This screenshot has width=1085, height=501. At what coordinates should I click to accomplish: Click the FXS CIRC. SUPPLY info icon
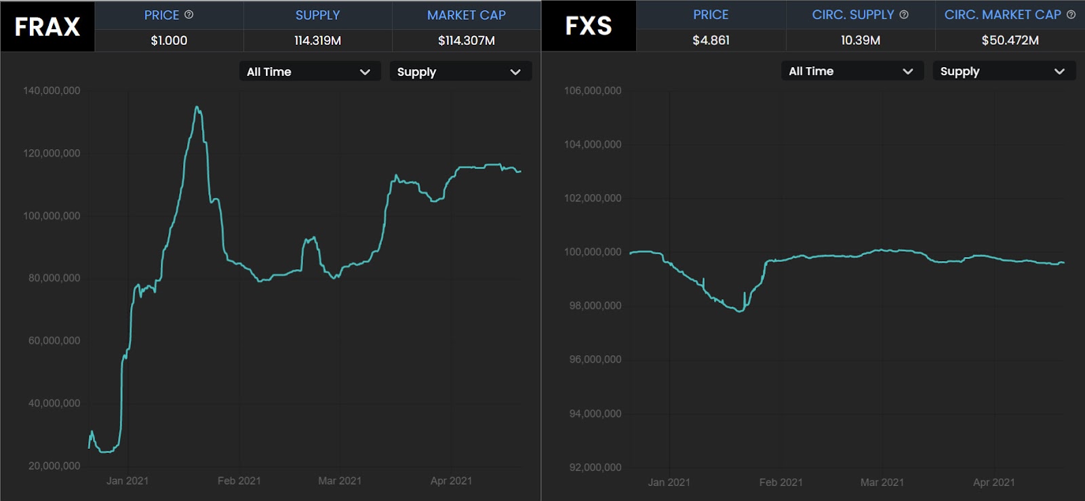[904, 14]
